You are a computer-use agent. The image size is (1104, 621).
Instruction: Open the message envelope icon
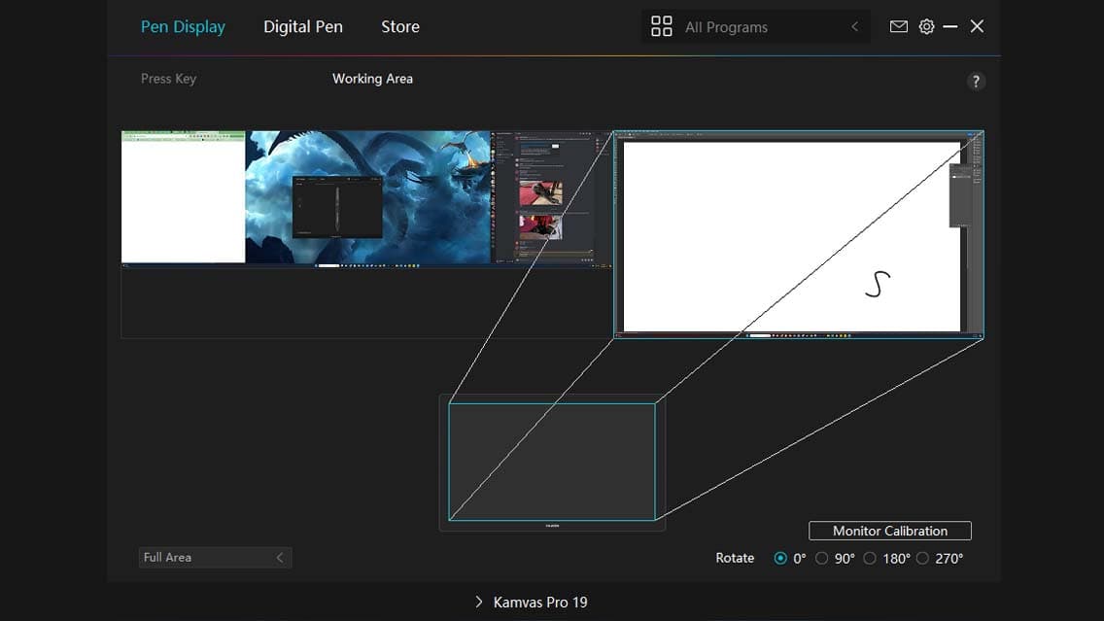tap(898, 26)
